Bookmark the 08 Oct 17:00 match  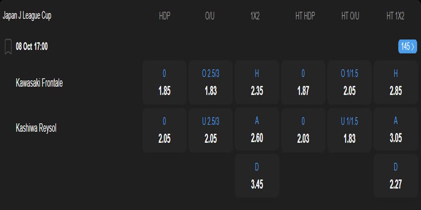click(8, 47)
